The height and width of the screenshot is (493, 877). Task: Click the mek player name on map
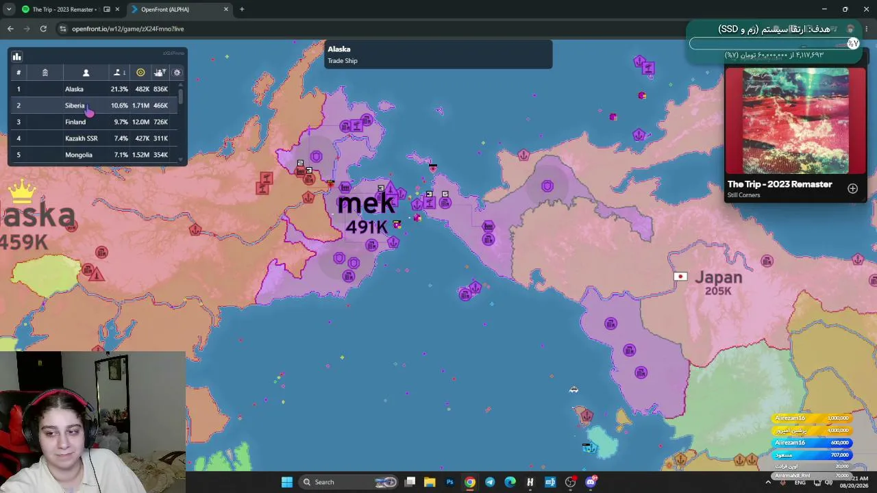tap(366, 203)
